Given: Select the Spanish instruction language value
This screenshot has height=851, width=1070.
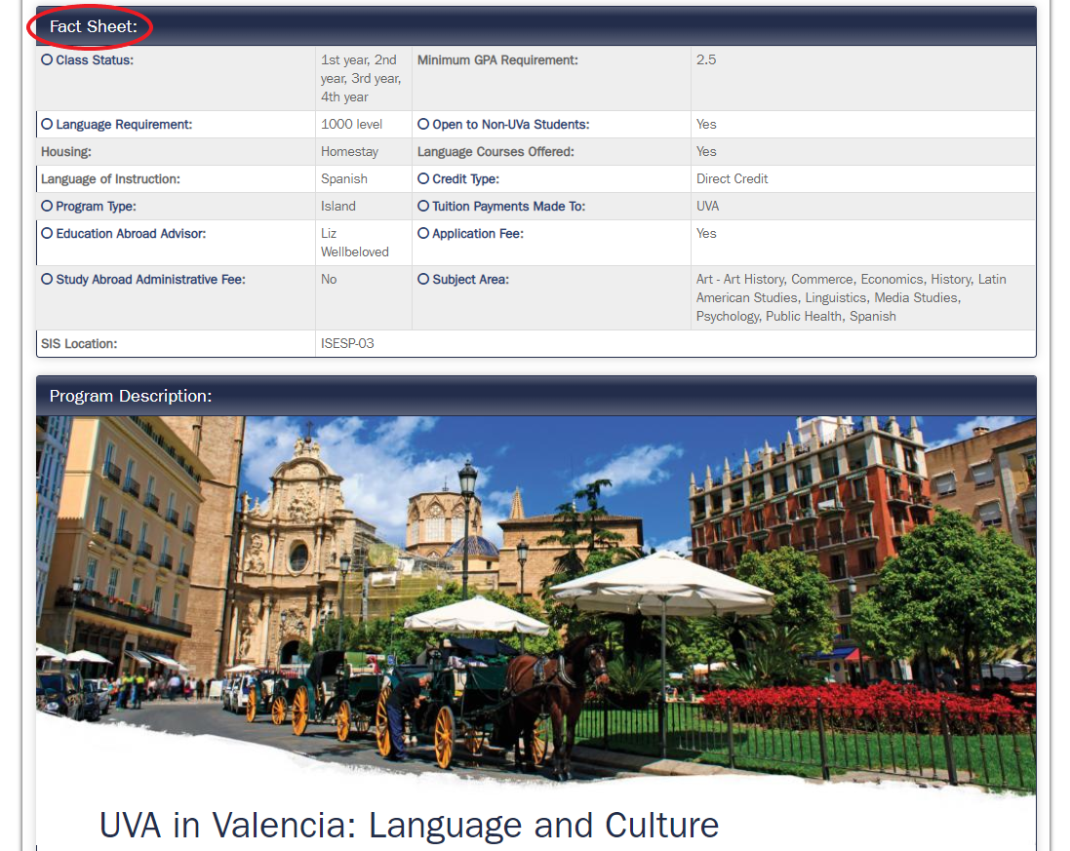Looking at the screenshot, I should pos(344,178).
